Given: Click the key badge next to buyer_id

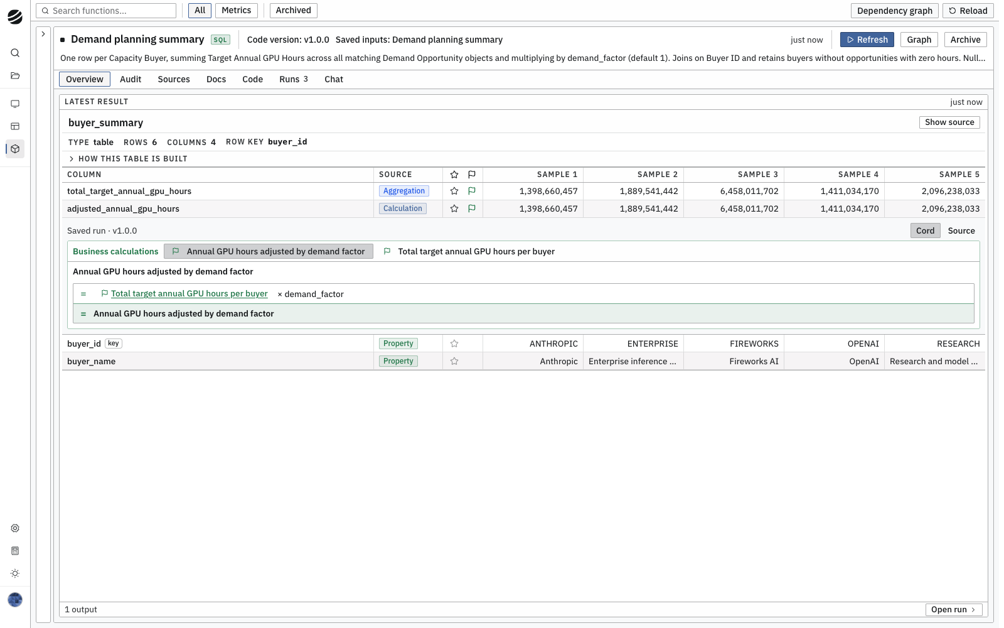Looking at the screenshot, I should 114,344.
